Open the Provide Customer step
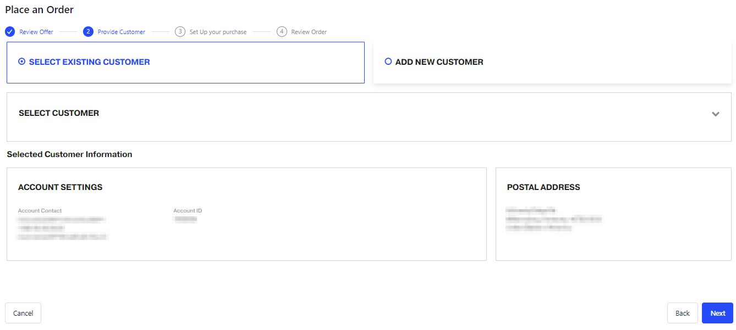The height and width of the screenshot is (330, 736). (x=122, y=32)
